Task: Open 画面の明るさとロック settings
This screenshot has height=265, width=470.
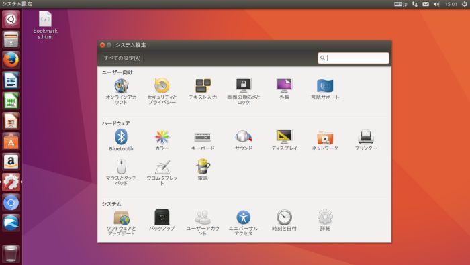Action: pyautogui.click(x=243, y=91)
